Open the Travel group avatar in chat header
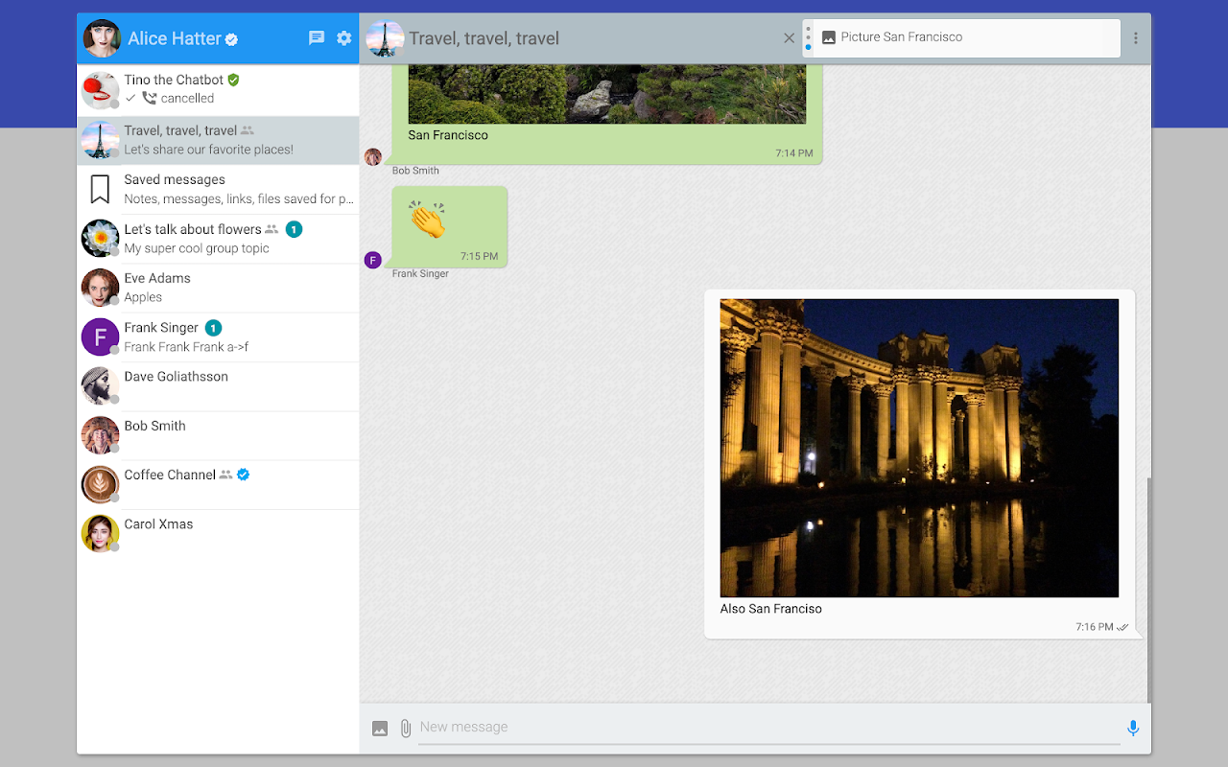This screenshot has width=1228, height=767. click(385, 38)
